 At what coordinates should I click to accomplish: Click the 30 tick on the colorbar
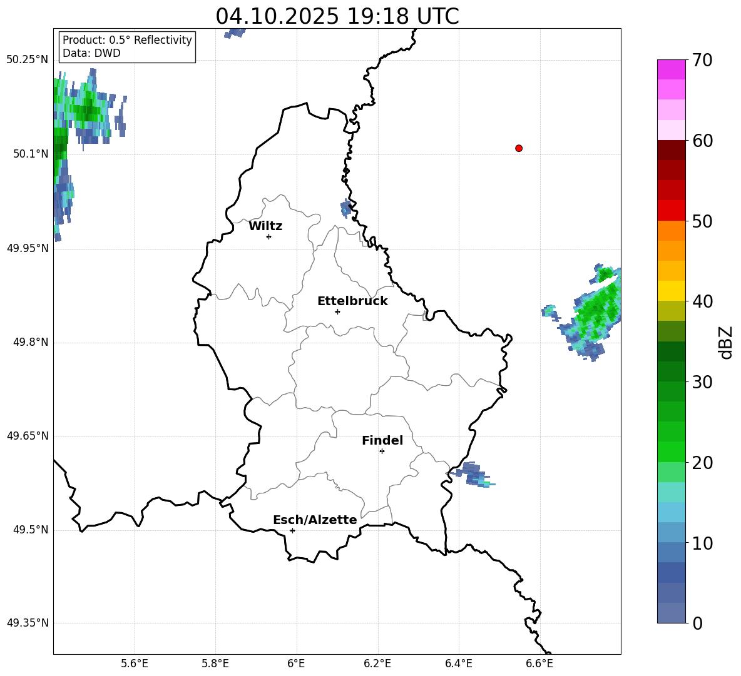point(702,382)
